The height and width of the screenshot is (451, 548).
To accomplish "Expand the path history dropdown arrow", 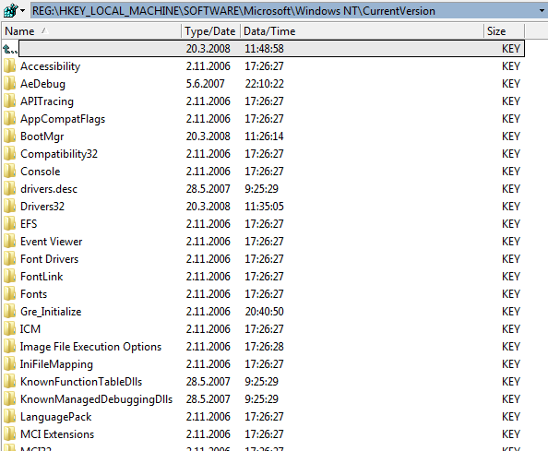I will tap(542, 11).
